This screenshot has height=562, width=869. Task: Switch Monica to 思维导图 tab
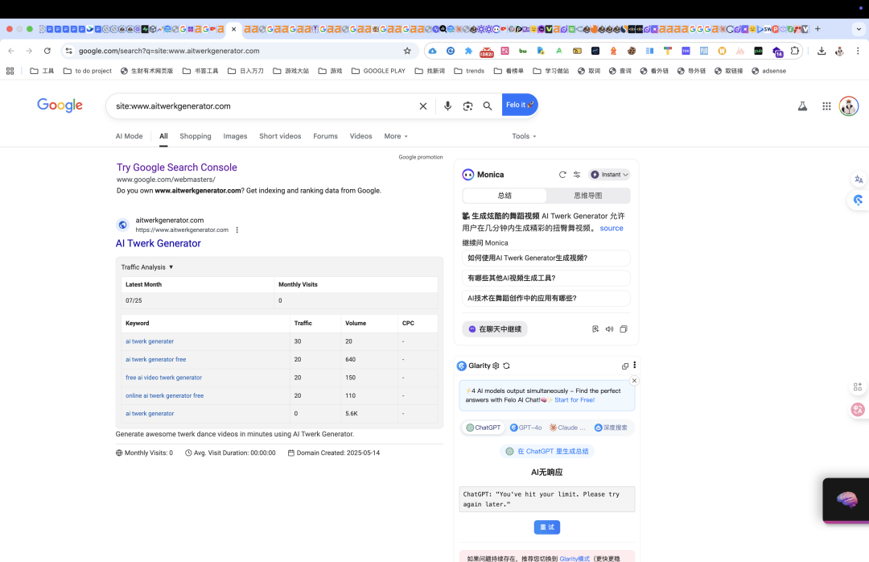(588, 196)
